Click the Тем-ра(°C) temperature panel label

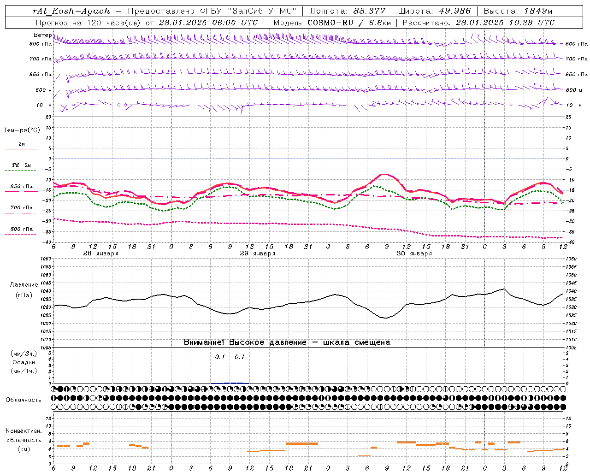[x=22, y=130]
